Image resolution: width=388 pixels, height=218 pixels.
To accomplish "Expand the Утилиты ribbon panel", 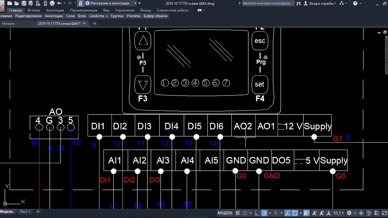I will [133, 16].
